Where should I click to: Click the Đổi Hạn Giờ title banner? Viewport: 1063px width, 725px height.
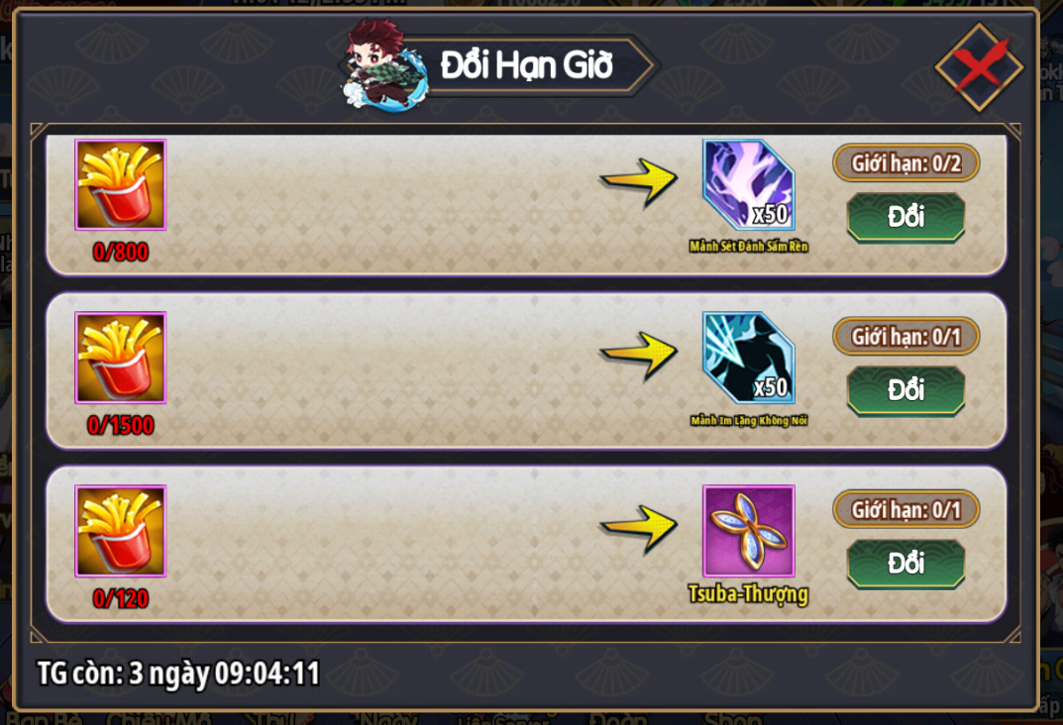tap(527, 65)
